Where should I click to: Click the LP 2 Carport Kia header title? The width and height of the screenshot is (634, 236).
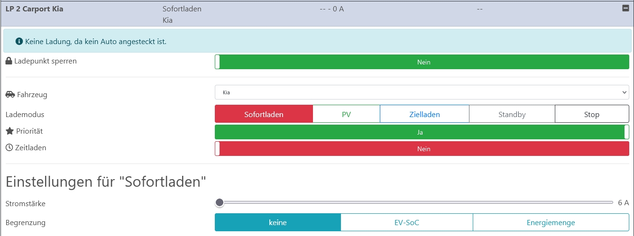point(34,9)
